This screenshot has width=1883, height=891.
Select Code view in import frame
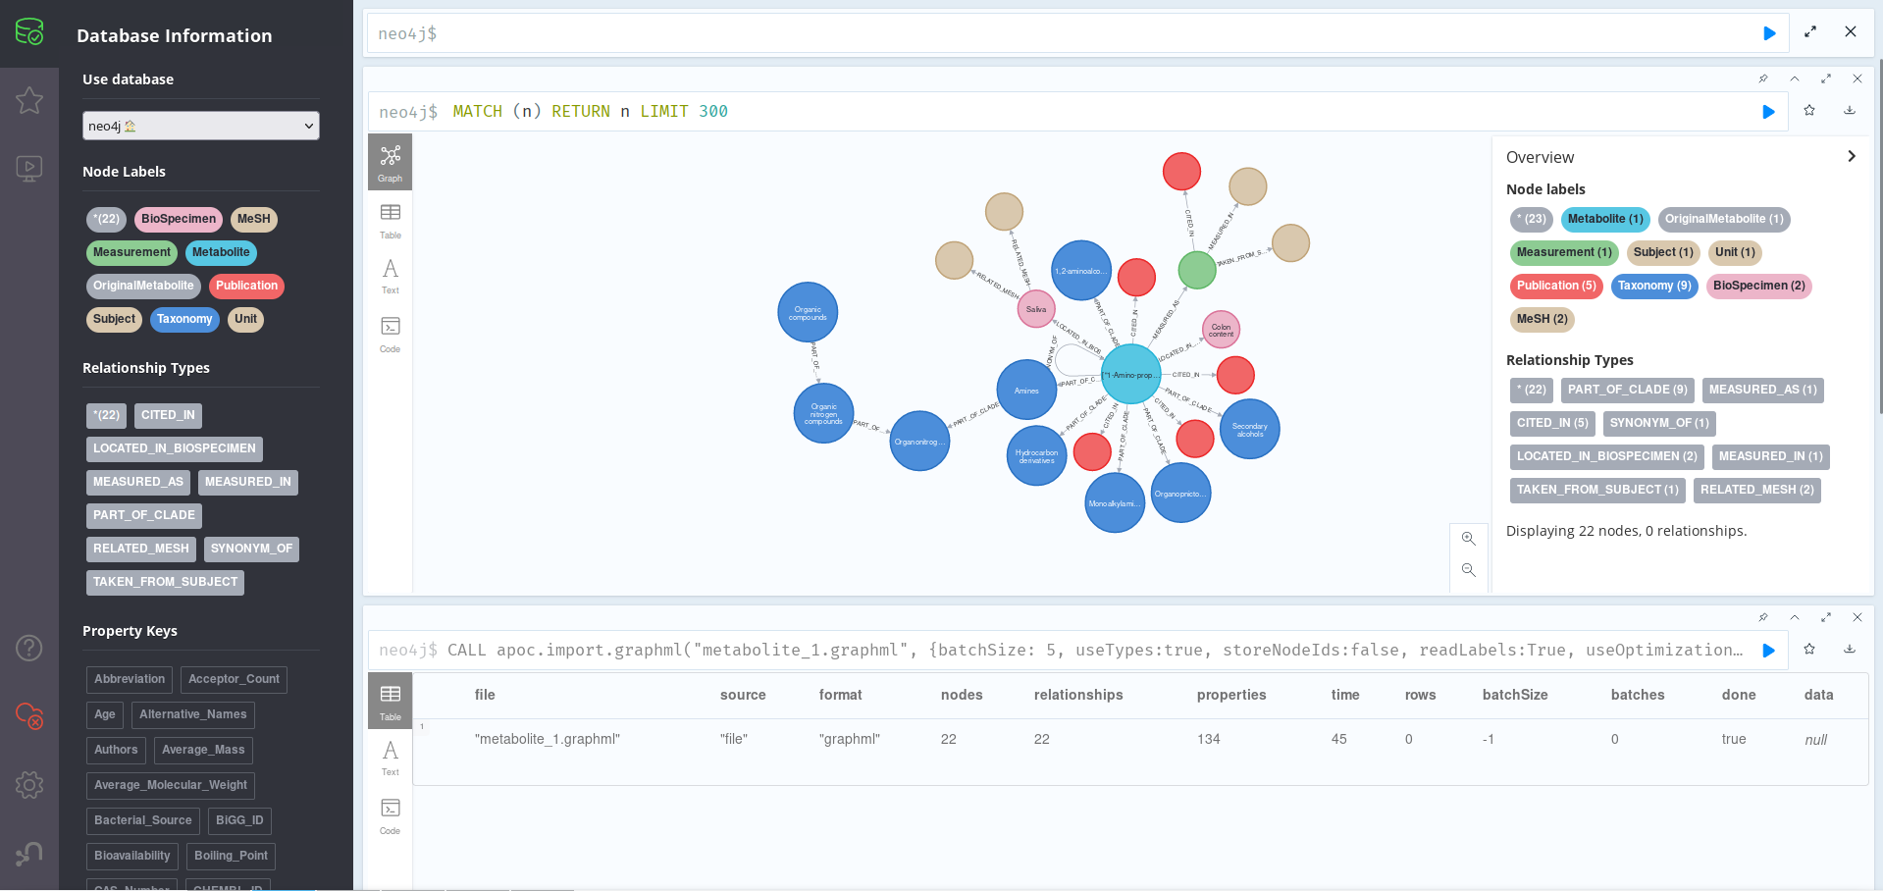[391, 816]
